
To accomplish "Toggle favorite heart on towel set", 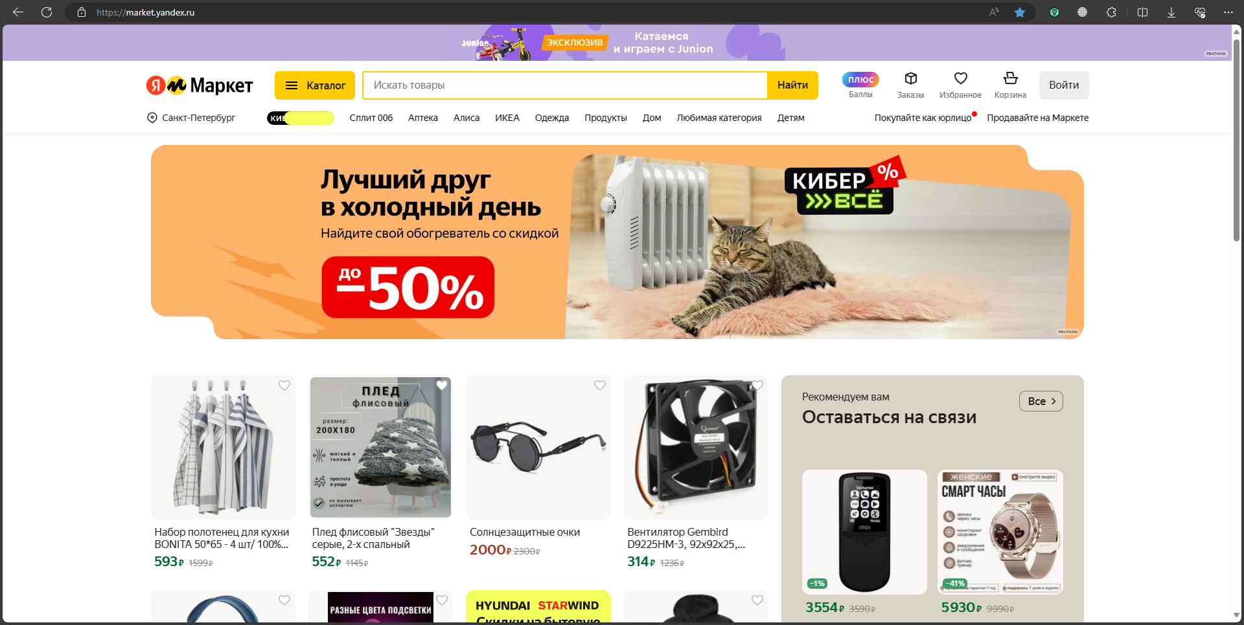I will (x=284, y=386).
